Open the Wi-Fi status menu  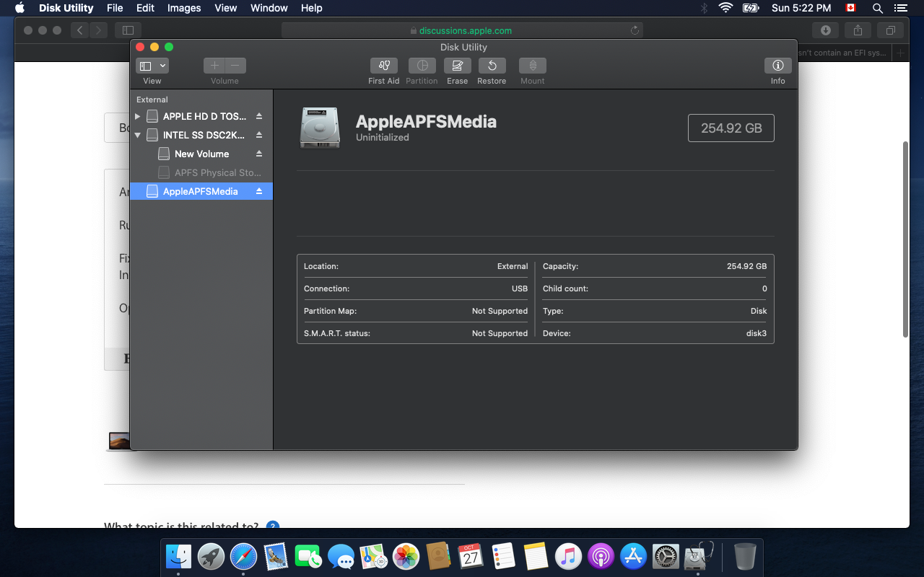725,8
